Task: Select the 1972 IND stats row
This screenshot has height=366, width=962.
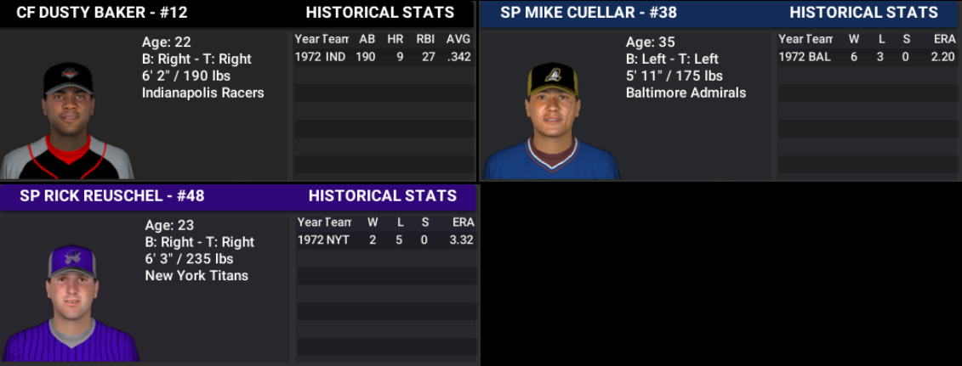Action: [384, 57]
